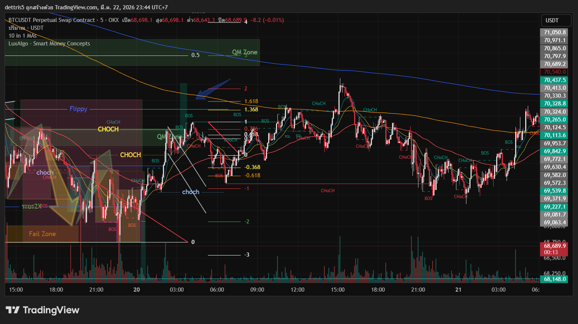The image size is (578, 324).
Task: Select the date 20 on the time axis
Action: click(x=137, y=290)
